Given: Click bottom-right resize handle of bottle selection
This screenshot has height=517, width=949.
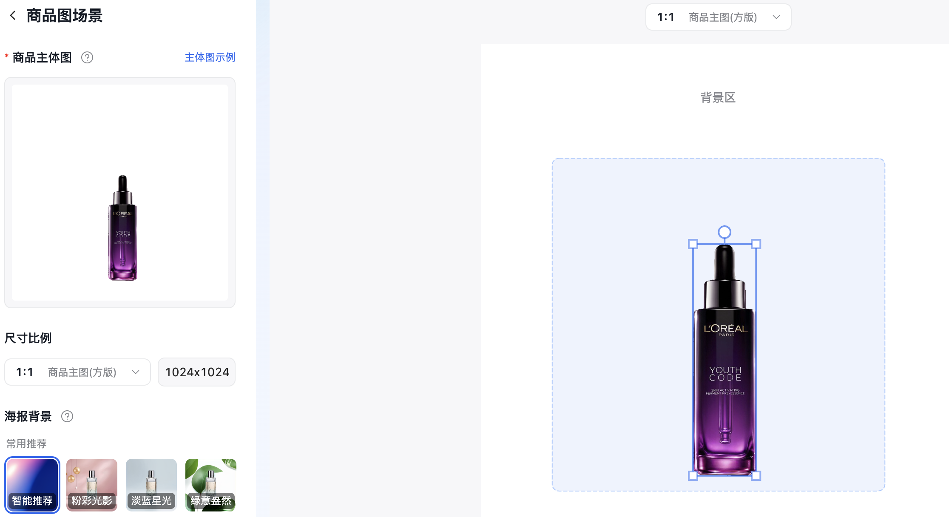Looking at the screenshot, I should tap(756, 476).
